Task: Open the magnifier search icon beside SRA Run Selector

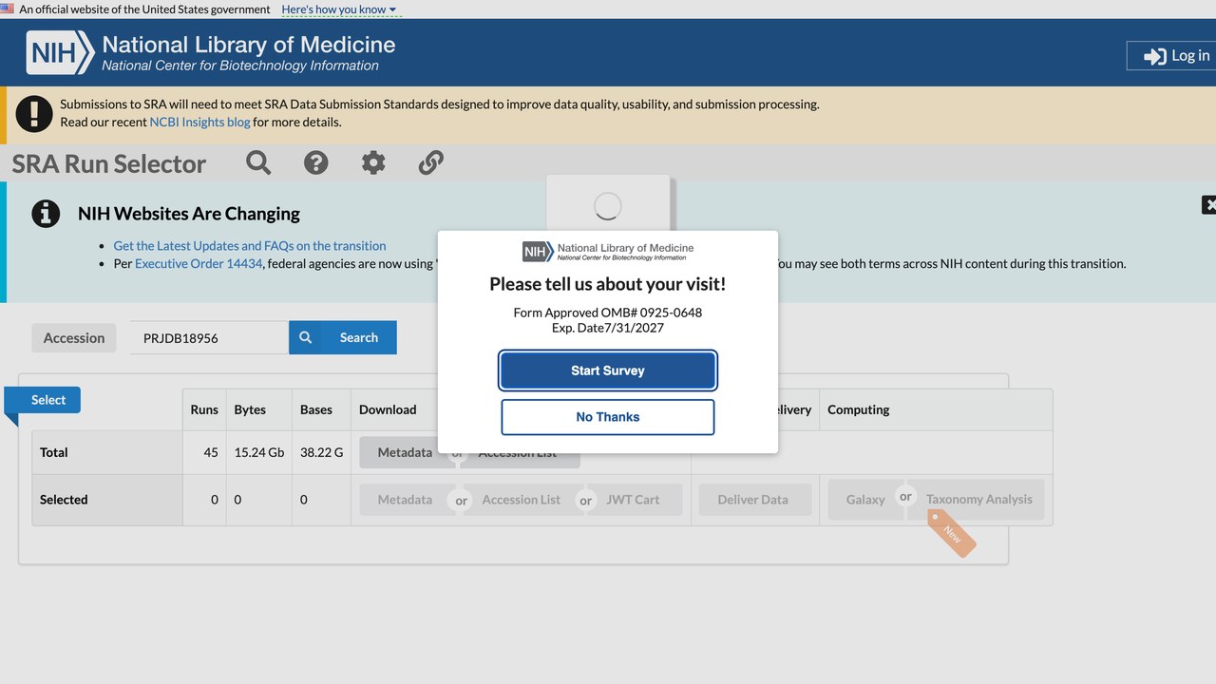Action: tap(258, 162)
